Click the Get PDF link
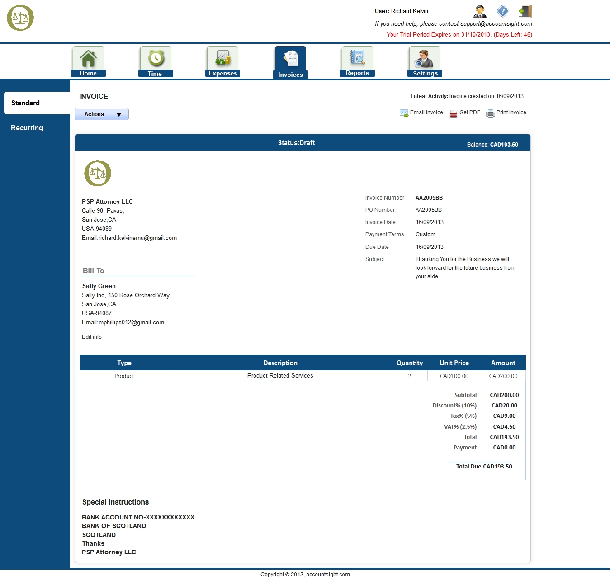Image resolution: width=610 pixels, height=580 pixels. click(x=470, y=112)
